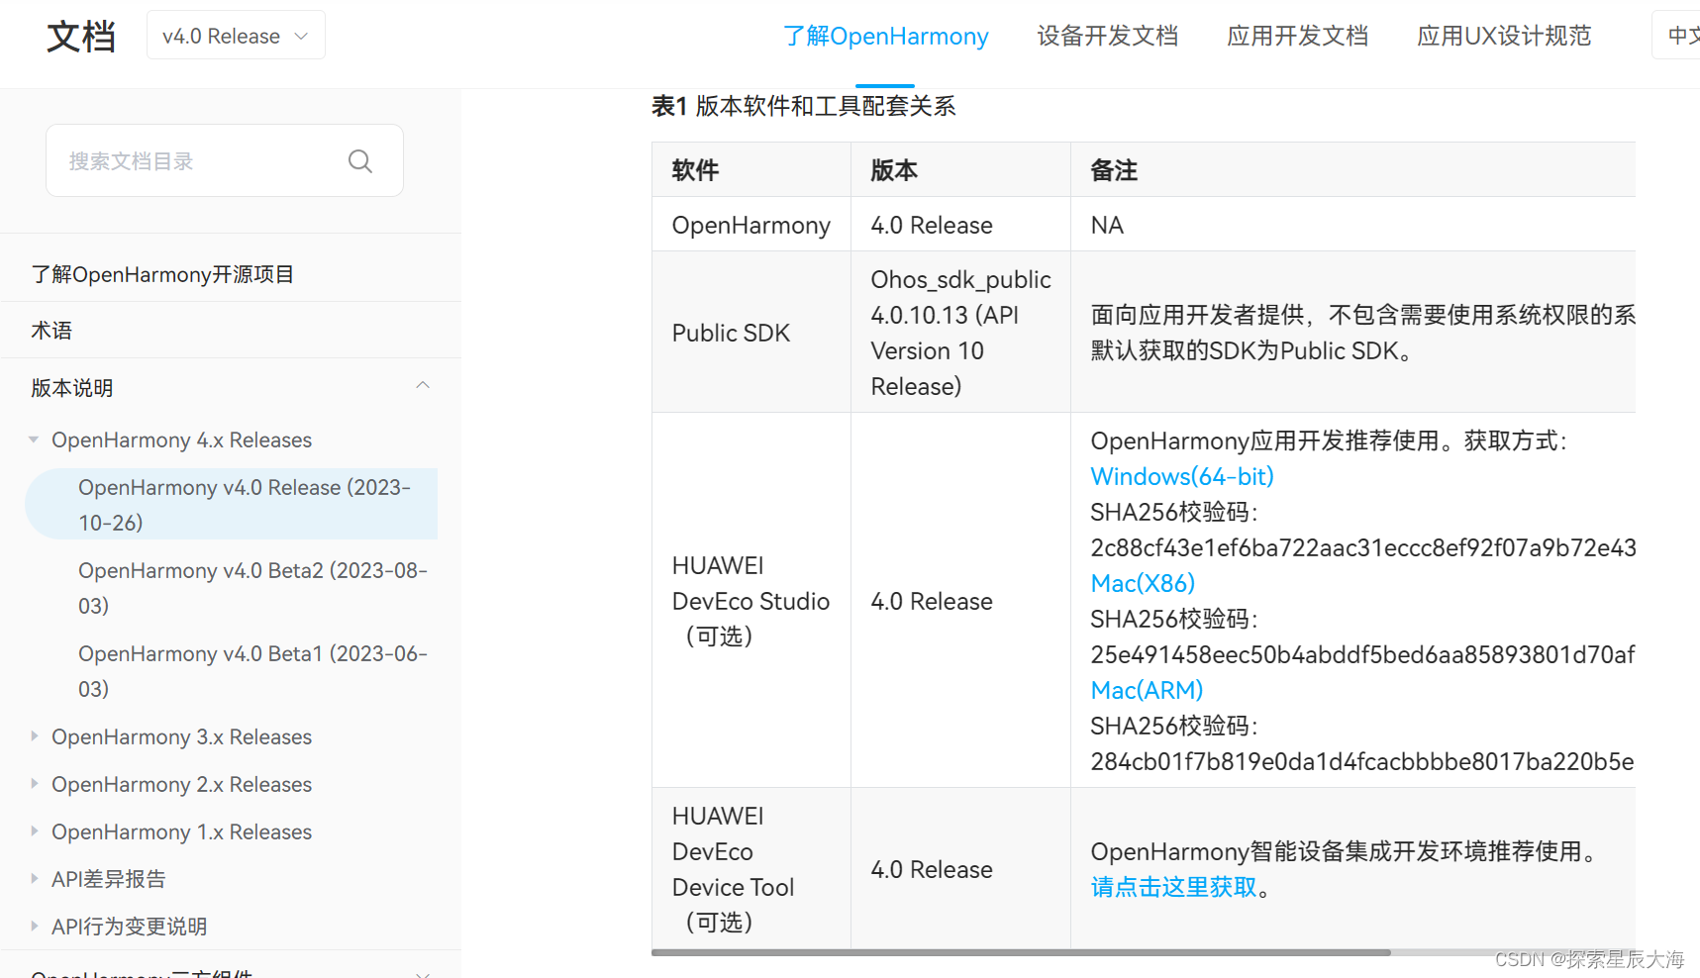Click SHA256 hash starting 284cb01f7b
The height and width of the screenshot is (978, 1700).
[x=1362, y=761]
